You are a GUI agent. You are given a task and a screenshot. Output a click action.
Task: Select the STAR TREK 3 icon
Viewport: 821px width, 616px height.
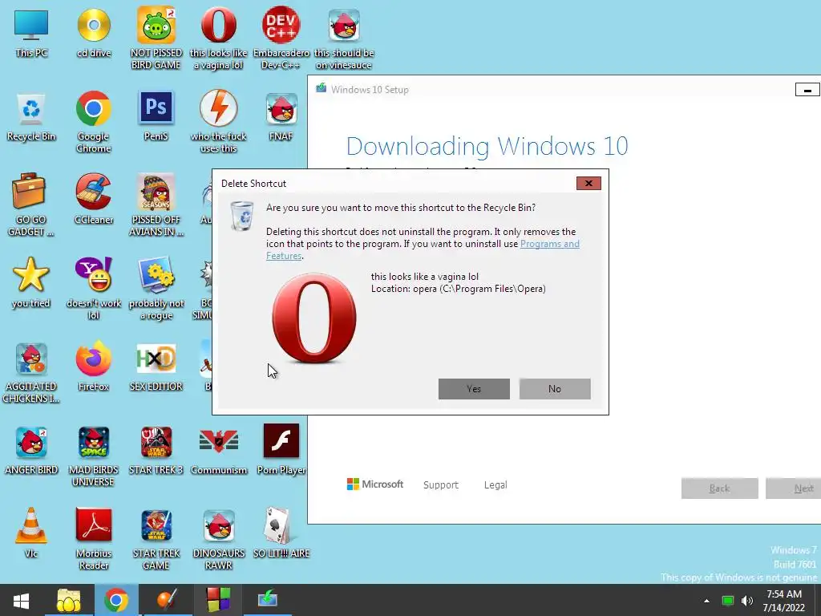(x=156, y=451)
